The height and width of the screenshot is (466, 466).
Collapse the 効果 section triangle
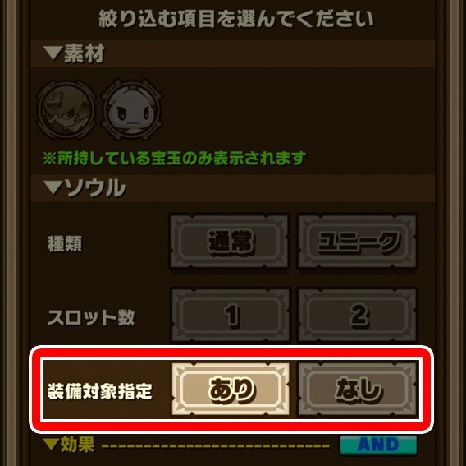coord(51,445)
